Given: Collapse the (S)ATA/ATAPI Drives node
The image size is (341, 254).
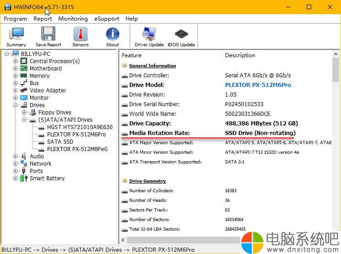Looking at the screenshot, I should coord(24,119).
